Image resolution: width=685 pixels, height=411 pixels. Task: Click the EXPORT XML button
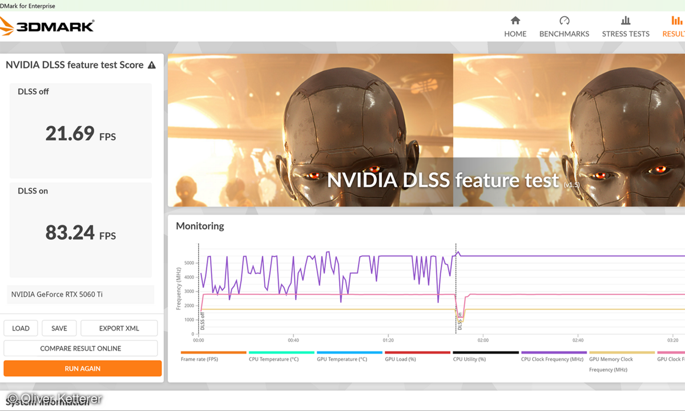(x=119, y=328)
